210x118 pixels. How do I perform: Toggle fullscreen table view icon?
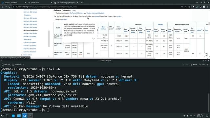pyautogui.click(x=206, y=54)
